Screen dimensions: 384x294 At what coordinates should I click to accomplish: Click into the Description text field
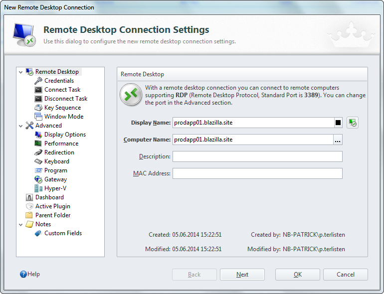257,156
